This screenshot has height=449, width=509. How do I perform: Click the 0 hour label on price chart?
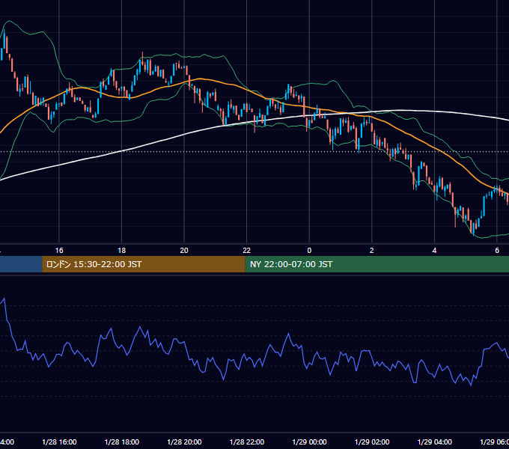[309, 251]
